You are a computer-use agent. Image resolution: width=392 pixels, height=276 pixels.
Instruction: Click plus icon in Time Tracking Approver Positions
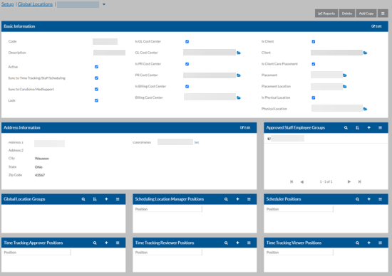pyautogui.click(x=106, y=243)
